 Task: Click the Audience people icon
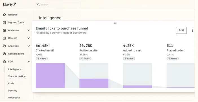(5, 30)
